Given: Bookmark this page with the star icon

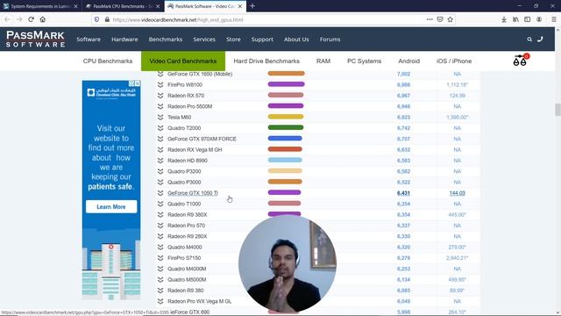Looking at the screenshot, I should 450,19.
